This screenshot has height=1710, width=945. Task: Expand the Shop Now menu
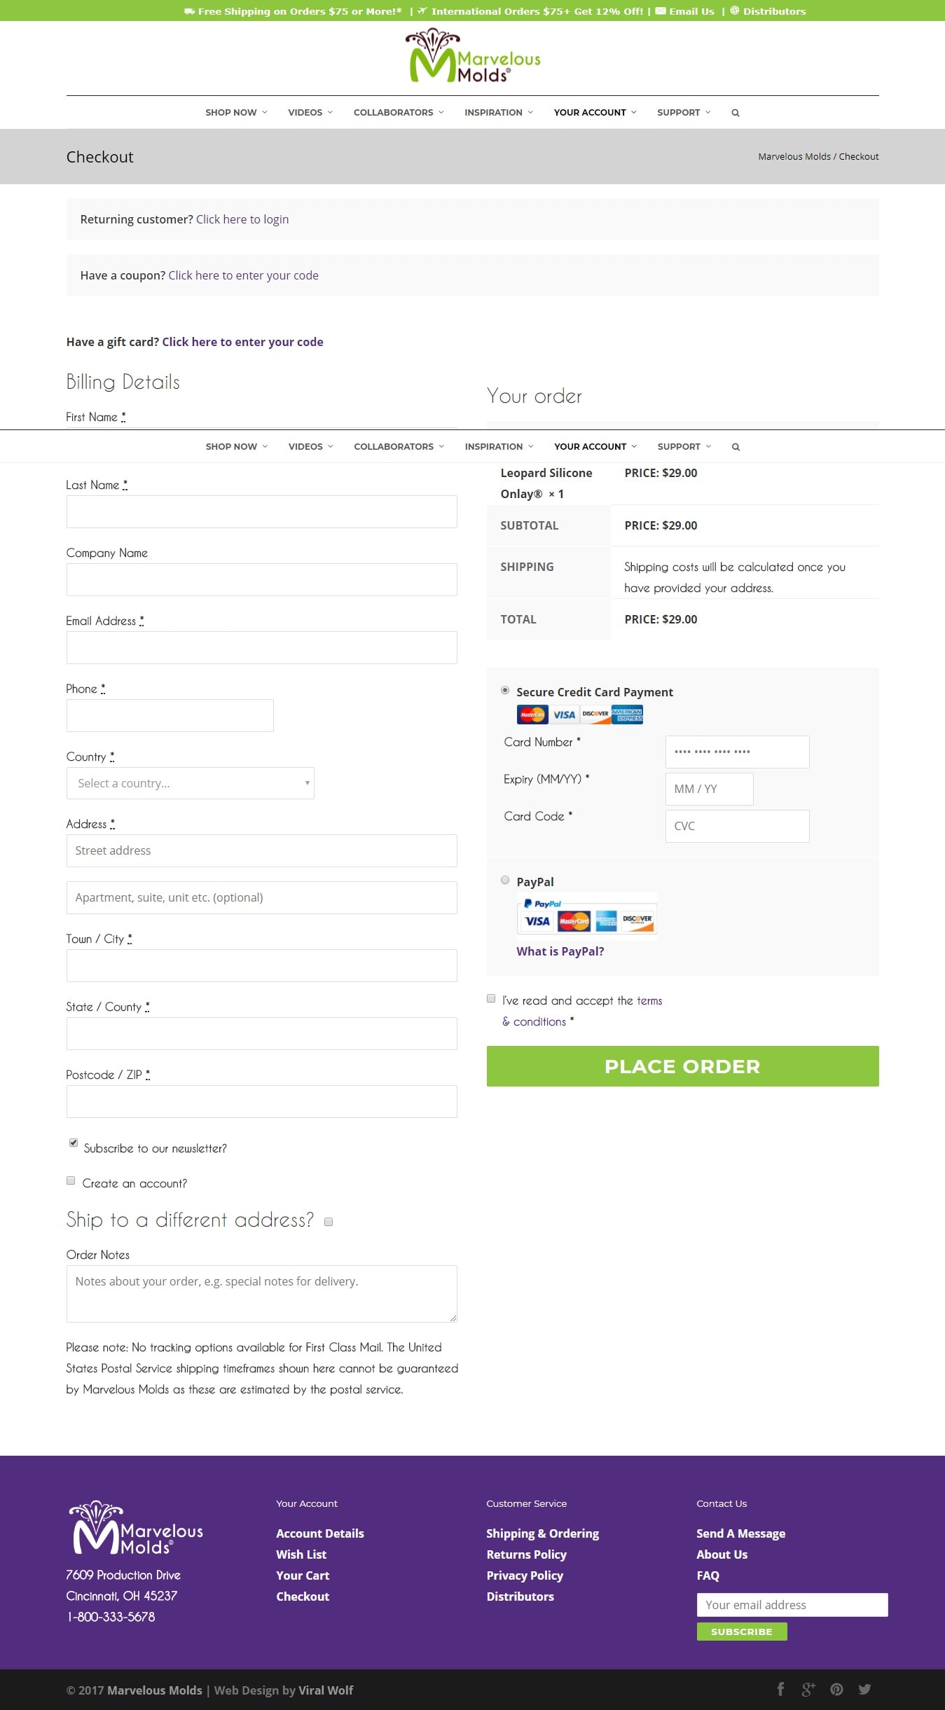pyautogui.click(x=236, y=113)
